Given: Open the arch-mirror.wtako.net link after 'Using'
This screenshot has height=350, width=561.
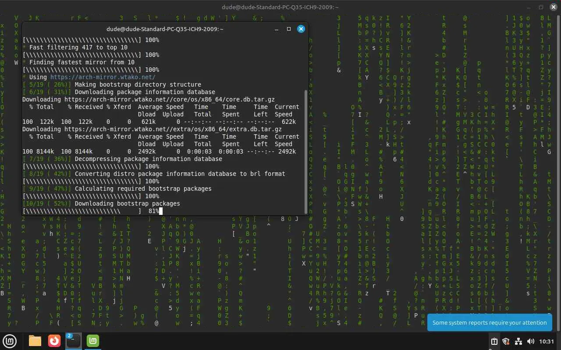Looking at the screenshot, I should pyautogui.click(x=103, y=77).
